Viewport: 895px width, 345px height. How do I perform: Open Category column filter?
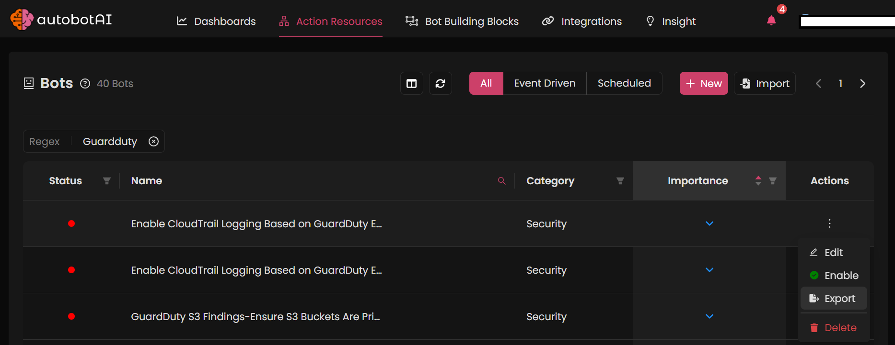pyautogui.click(x=620, y=181)
